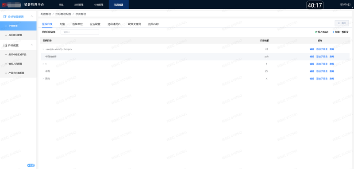
Task: Click the 新增一级目录 button
Action: click(340, 32)
